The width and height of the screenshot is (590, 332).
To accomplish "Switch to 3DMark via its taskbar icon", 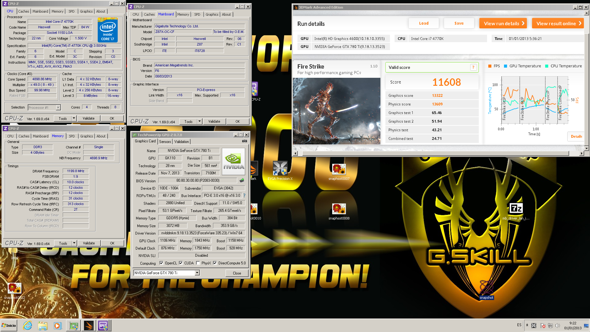I will pyautogui.click(x=88, y=326).
